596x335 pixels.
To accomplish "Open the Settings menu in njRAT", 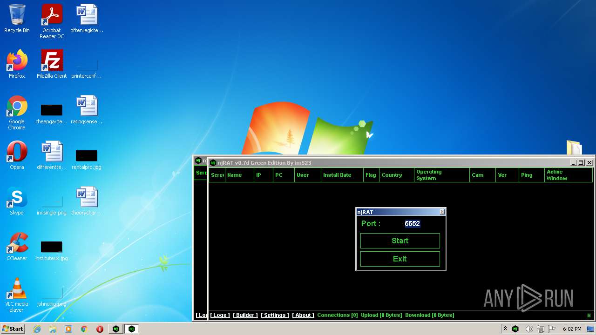I will [x=275, y=315].
